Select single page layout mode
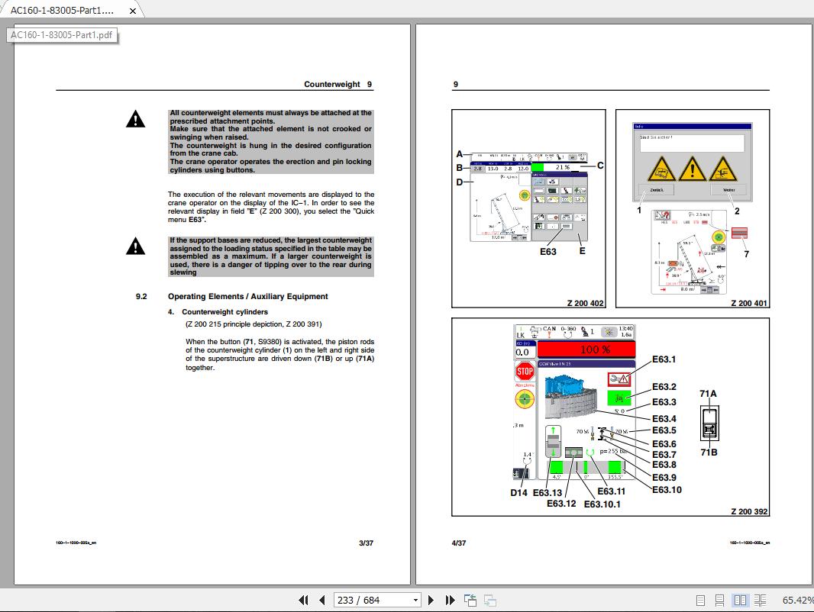Image resolution: width=814 pixels, height=612 pixels. click(x=700, y=600)
